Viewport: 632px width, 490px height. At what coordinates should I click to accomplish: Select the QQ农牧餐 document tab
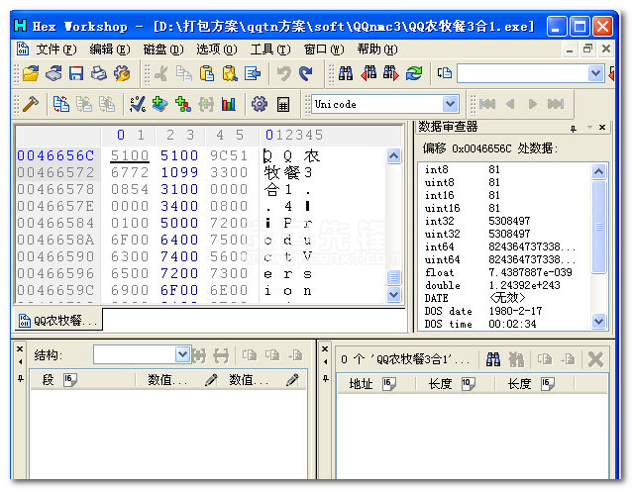tap(58, 321)
